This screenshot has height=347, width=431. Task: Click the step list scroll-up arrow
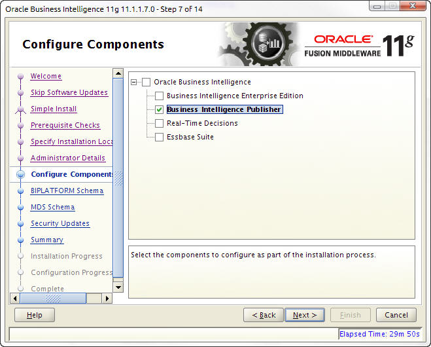pos(118,73)
